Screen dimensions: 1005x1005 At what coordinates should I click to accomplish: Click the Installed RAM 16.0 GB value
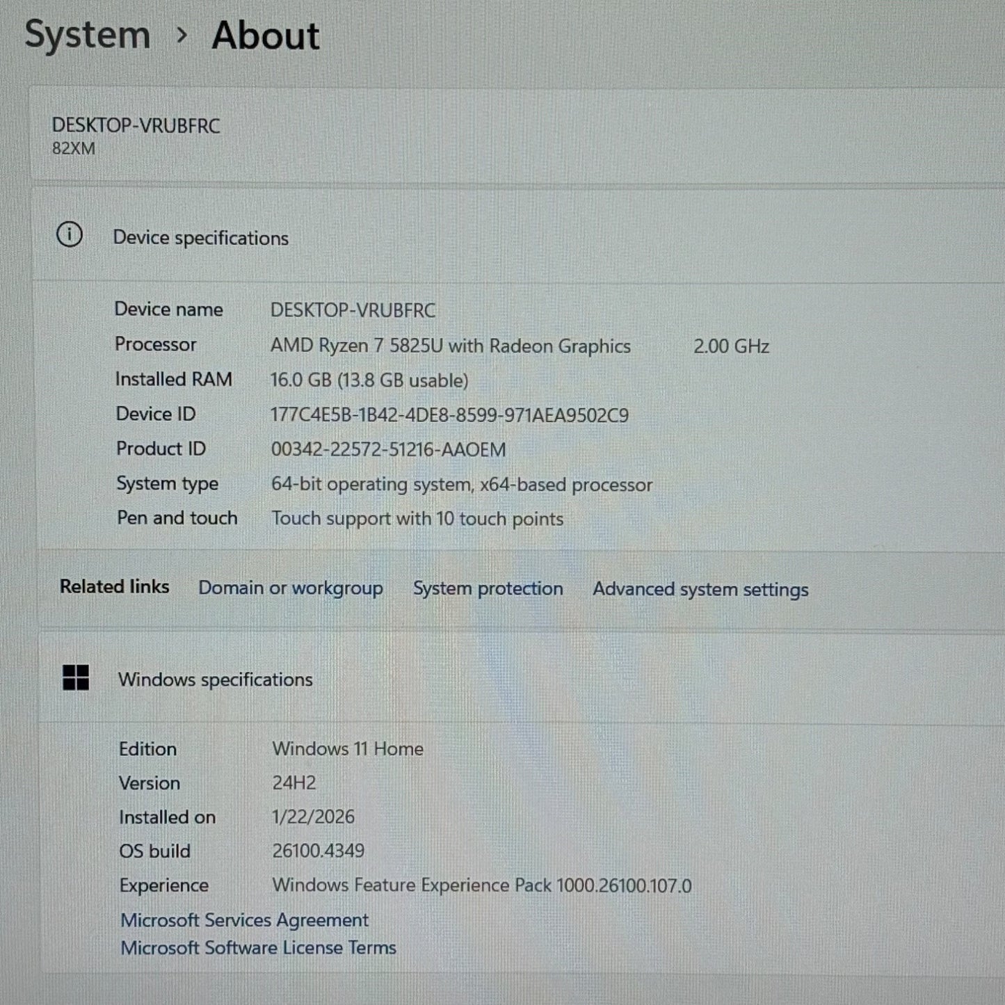point(369,380)
